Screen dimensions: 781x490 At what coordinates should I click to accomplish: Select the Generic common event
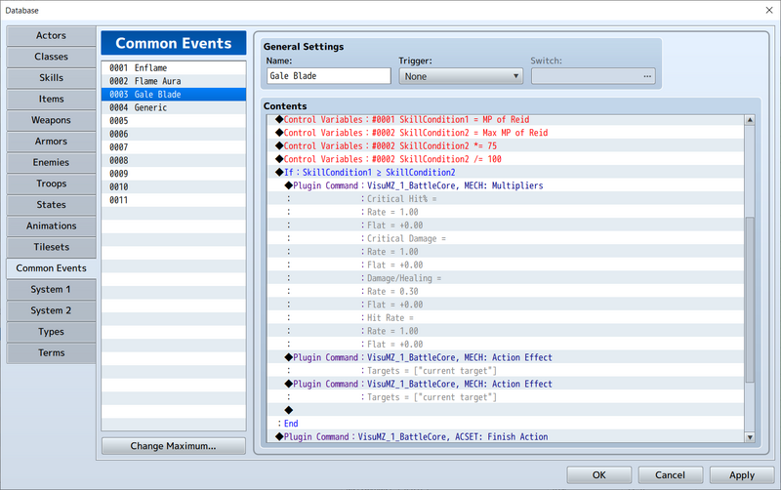click(173, 107)
